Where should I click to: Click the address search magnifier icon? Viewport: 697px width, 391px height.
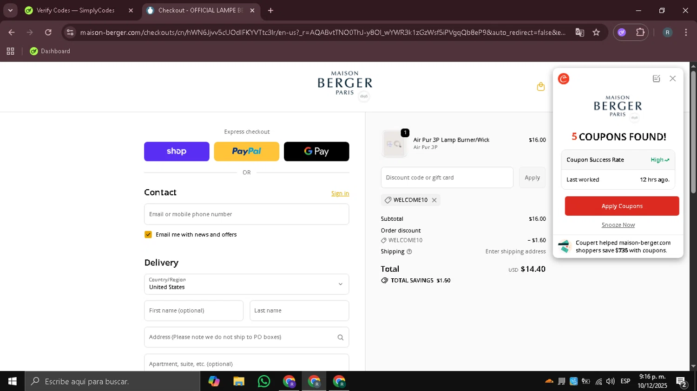coord(341,338)
